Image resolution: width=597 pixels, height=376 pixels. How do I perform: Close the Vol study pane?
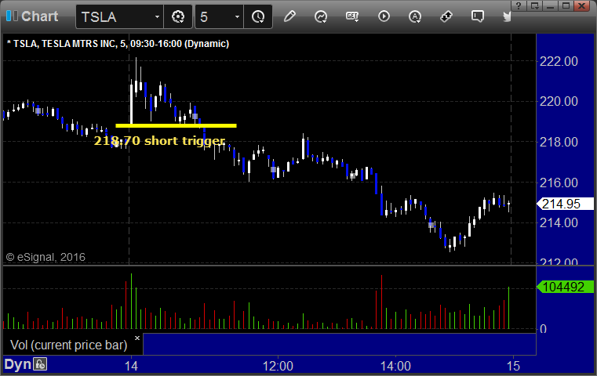coord(137,338)
